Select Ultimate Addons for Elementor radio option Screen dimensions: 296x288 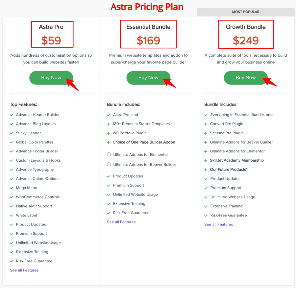point(109,154)
